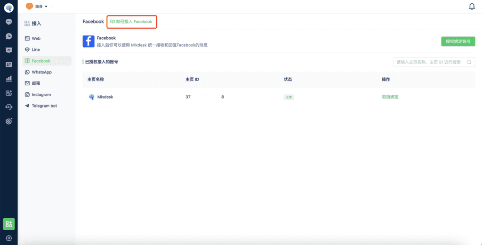The width and height of the screenshot is (482, 245).
Task: Click the large Facebook logo icon
Action: 88,41
